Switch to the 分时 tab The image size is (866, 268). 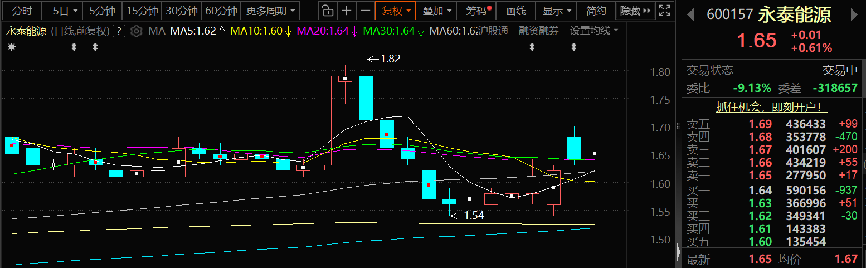(22, 11)
